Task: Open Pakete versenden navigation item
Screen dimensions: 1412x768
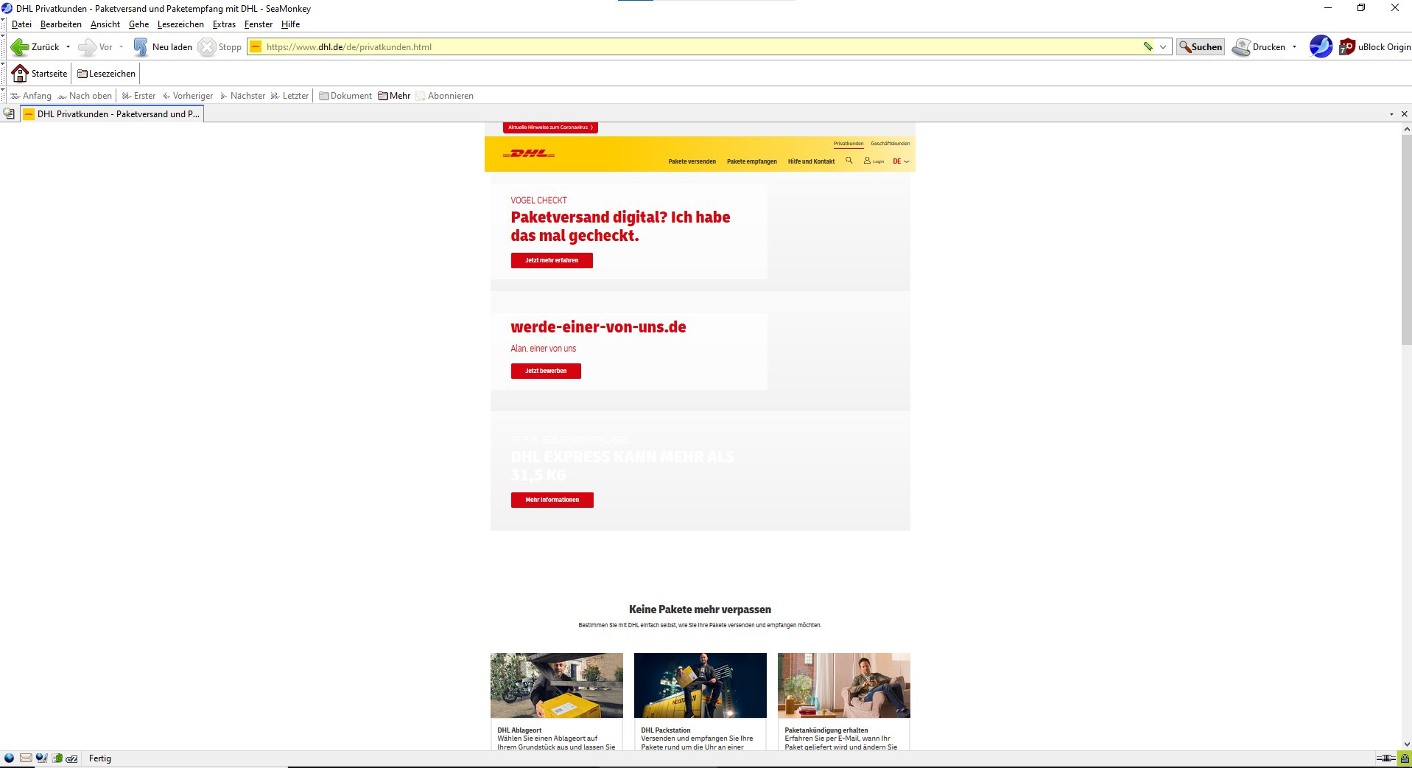Action: tap(692, 161)
